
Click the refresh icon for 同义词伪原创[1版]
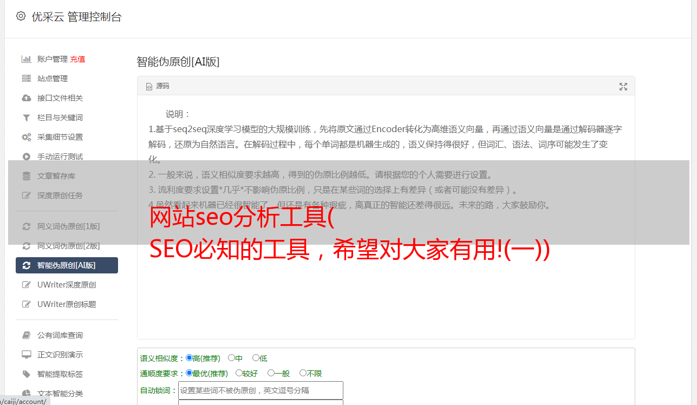26,226
